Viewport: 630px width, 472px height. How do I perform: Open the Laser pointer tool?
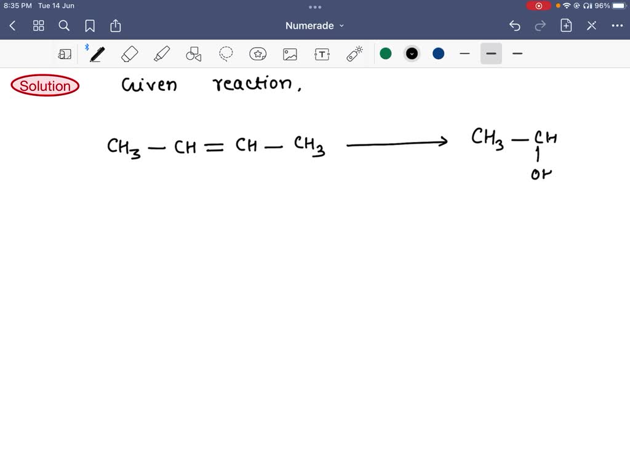[354, 53]
